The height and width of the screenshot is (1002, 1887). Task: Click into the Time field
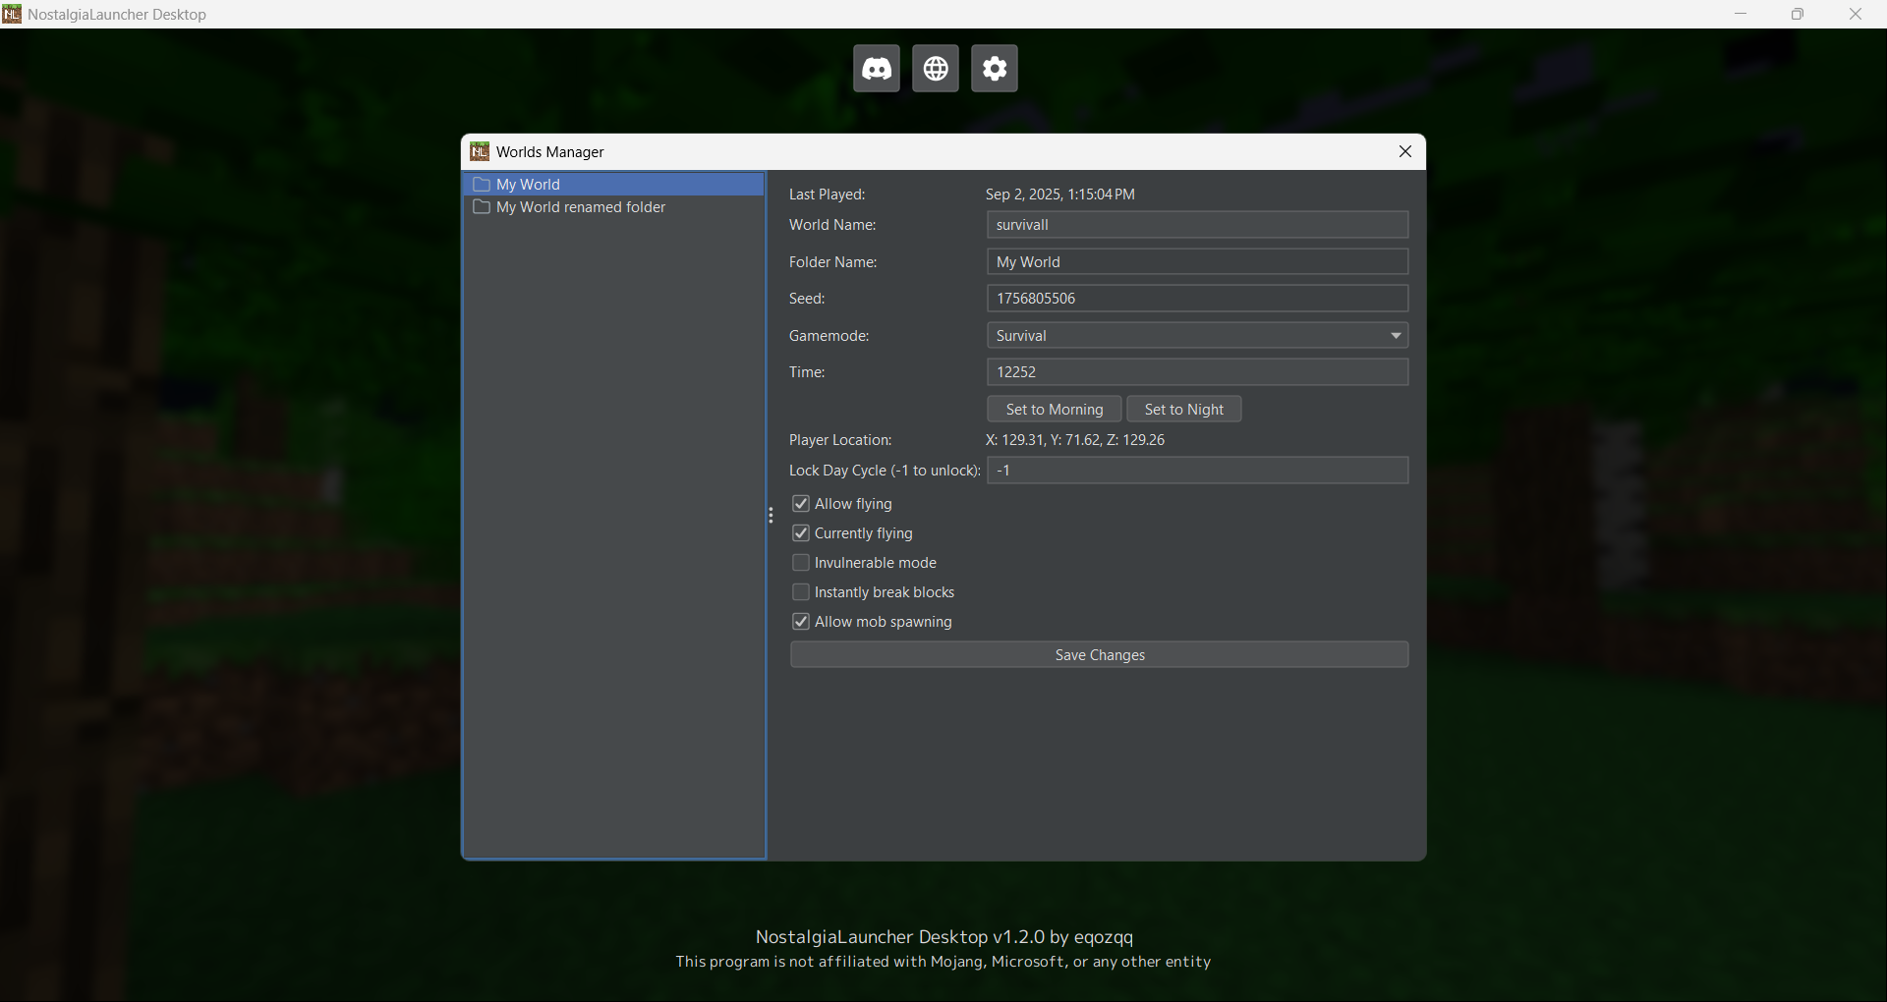[1197, 372]
